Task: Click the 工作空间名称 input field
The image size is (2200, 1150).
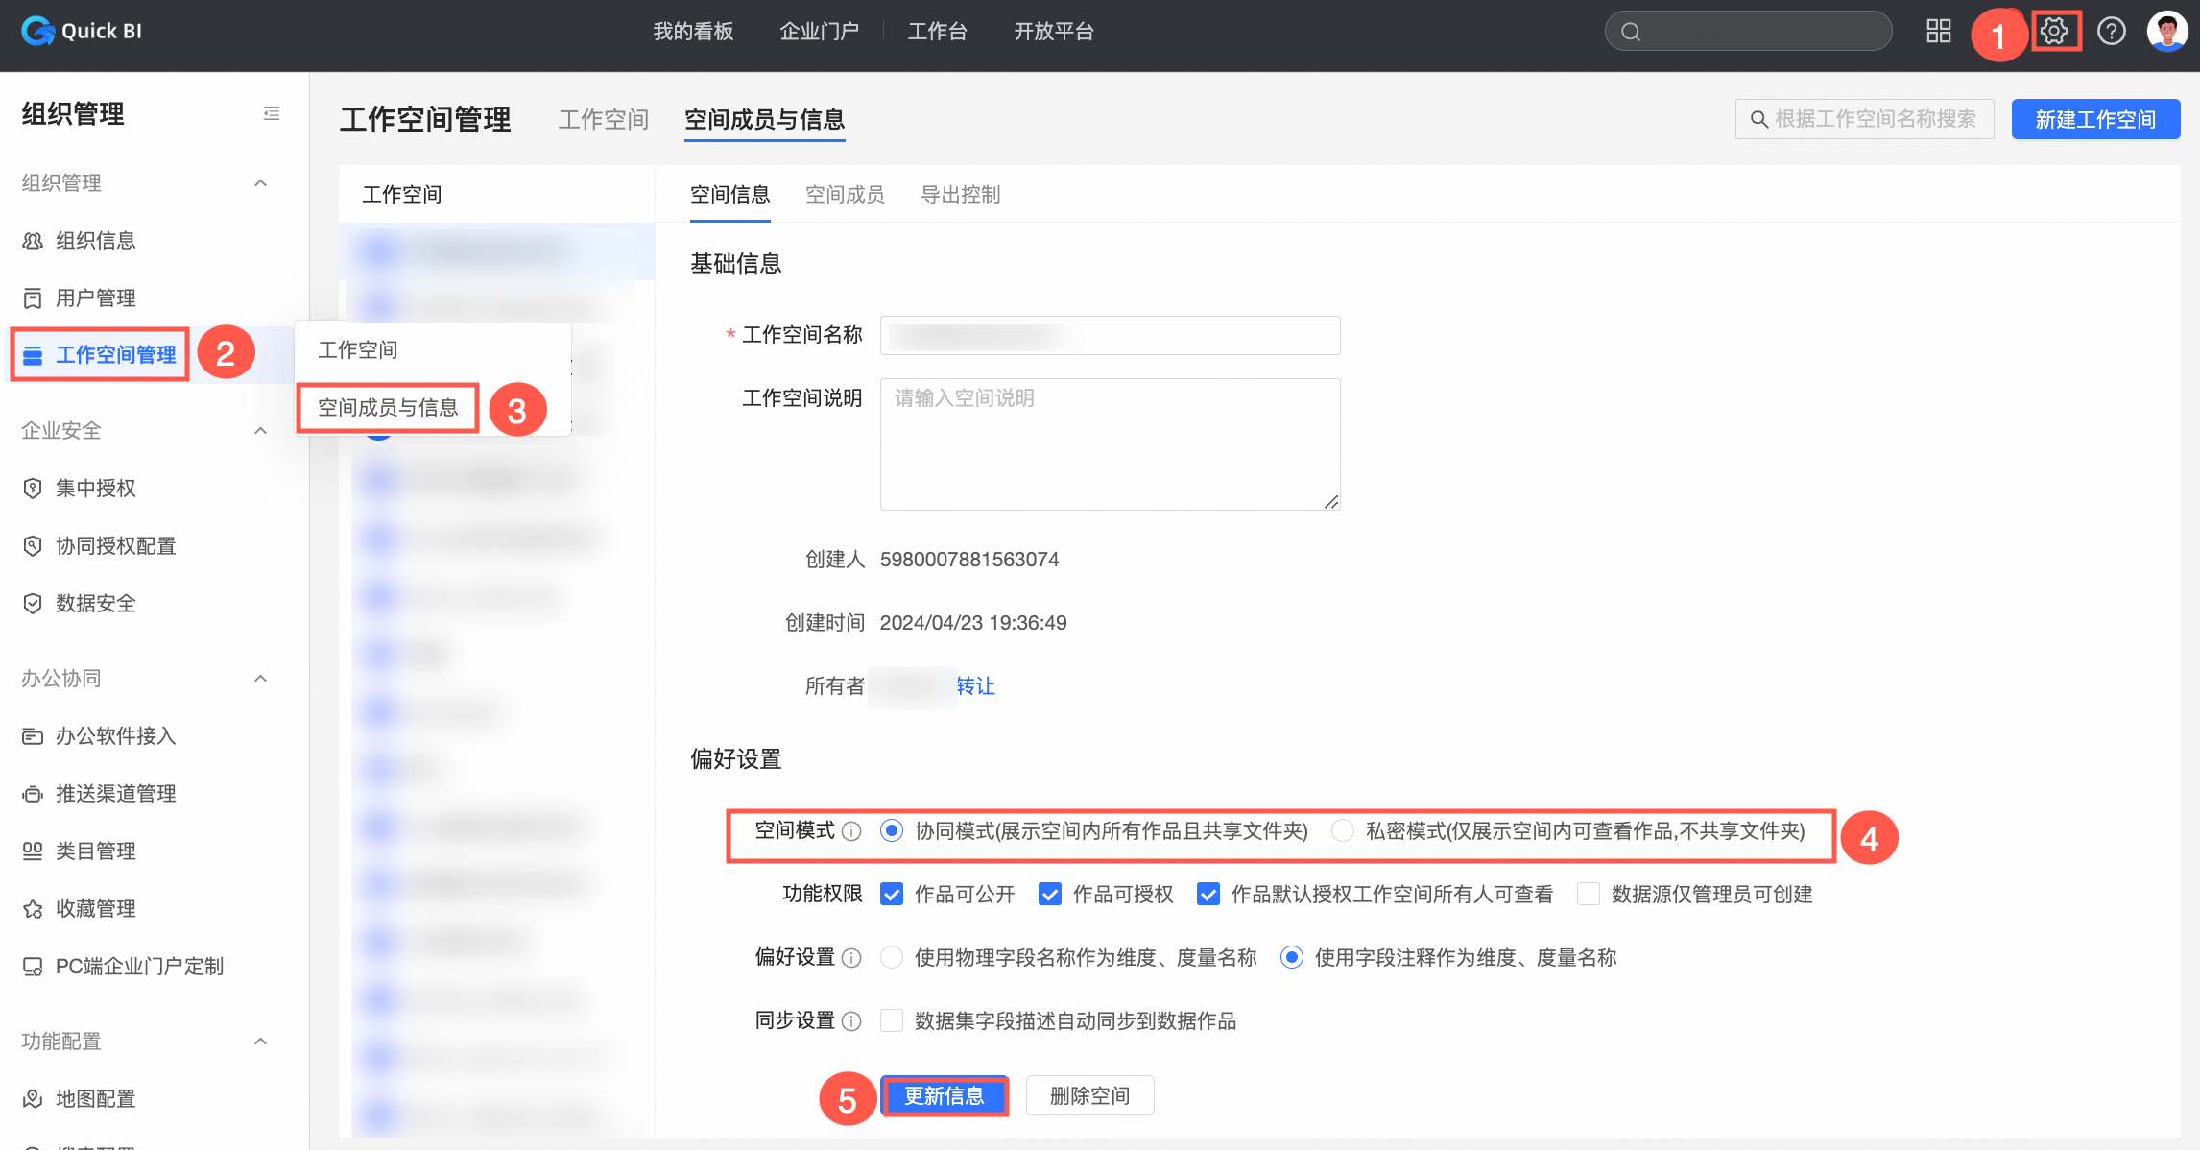Action: (x=1110, y=335)
